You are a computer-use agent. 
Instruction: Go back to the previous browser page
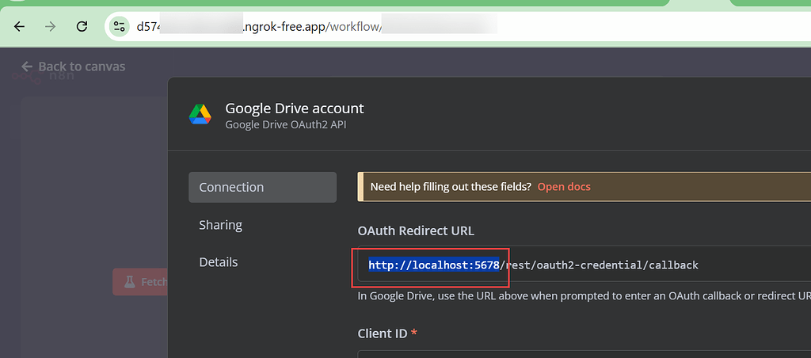coord(19,26)
